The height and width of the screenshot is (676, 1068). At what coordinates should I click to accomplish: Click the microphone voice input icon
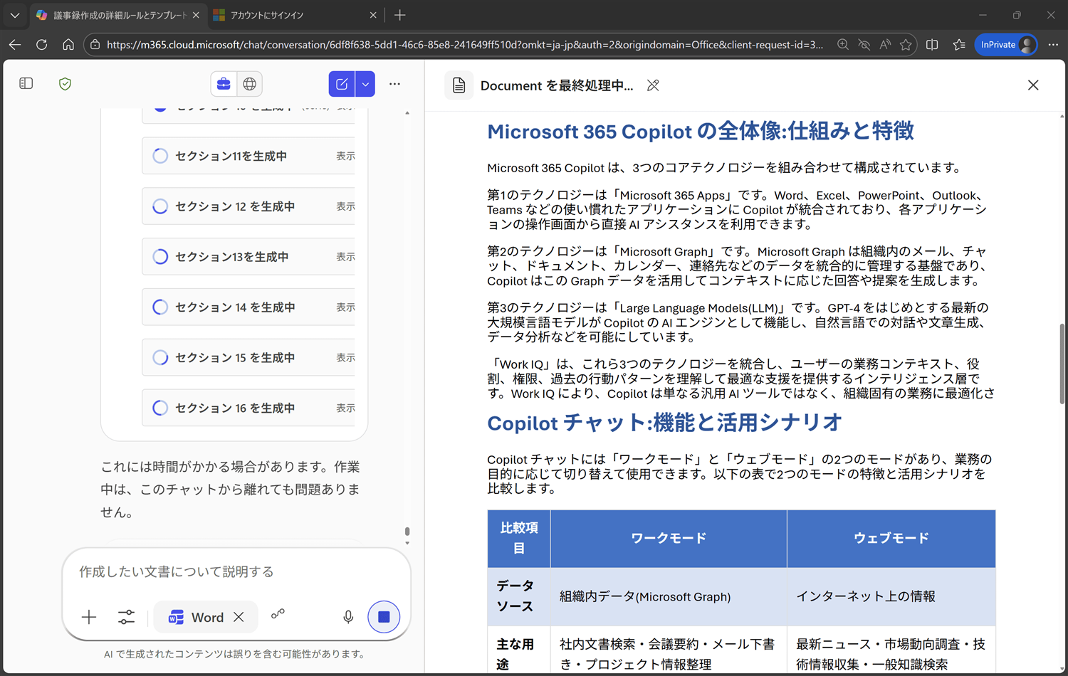point(348,617)
